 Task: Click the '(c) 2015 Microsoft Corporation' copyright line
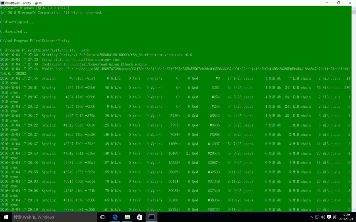tap(51, 13)
